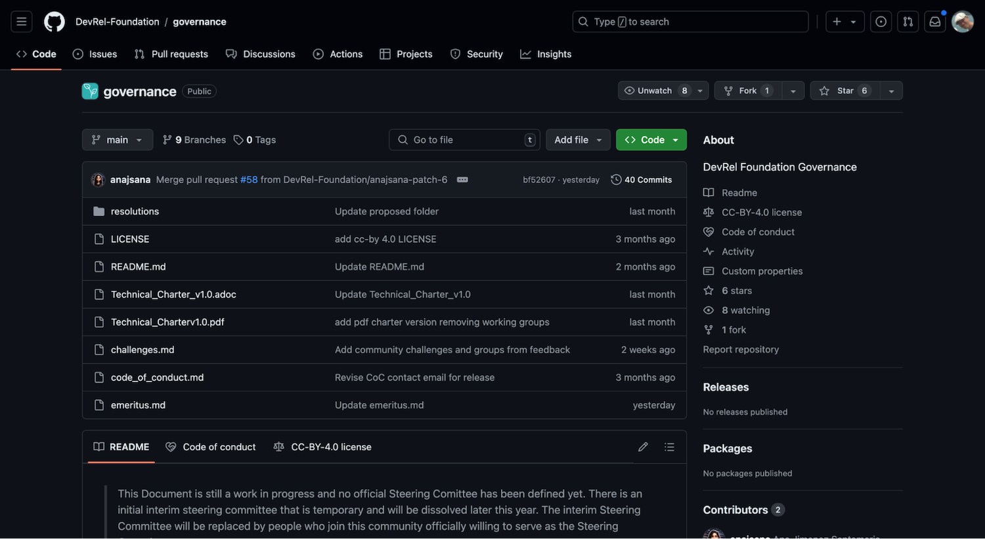
Task: Expand the Add file dropdown
Action: [578, 140]
